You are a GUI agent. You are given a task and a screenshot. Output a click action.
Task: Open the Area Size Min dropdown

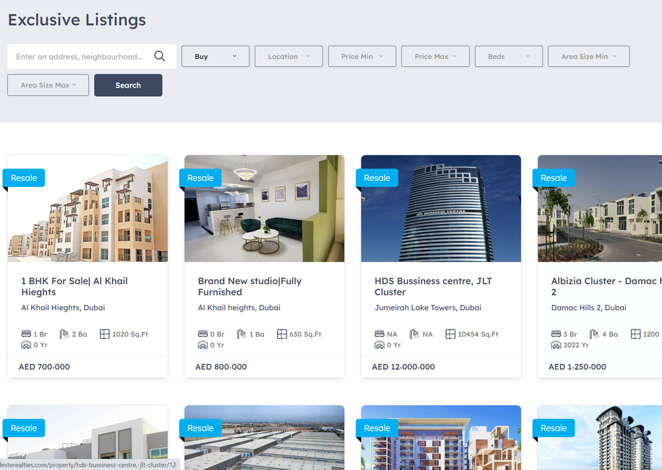(x=589, y=56)
